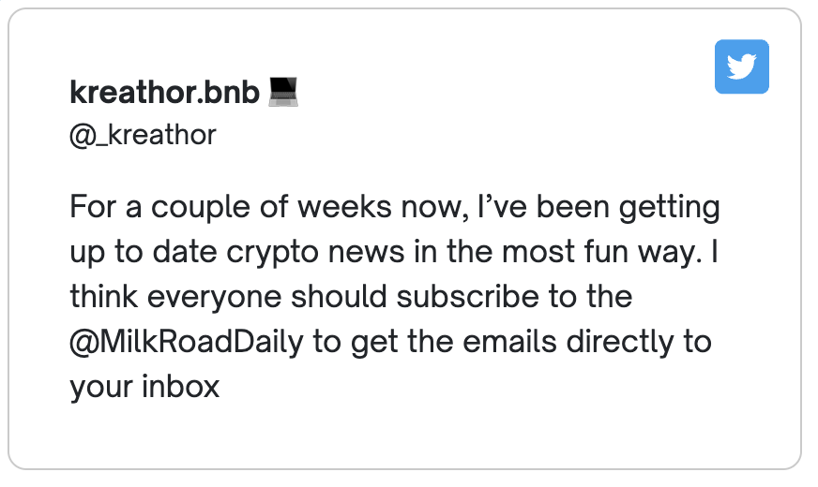This screenshot has height=487, width=818.
Task: Click the laptop emoji beside kreathor.bnb
Action: click(283, 92)
